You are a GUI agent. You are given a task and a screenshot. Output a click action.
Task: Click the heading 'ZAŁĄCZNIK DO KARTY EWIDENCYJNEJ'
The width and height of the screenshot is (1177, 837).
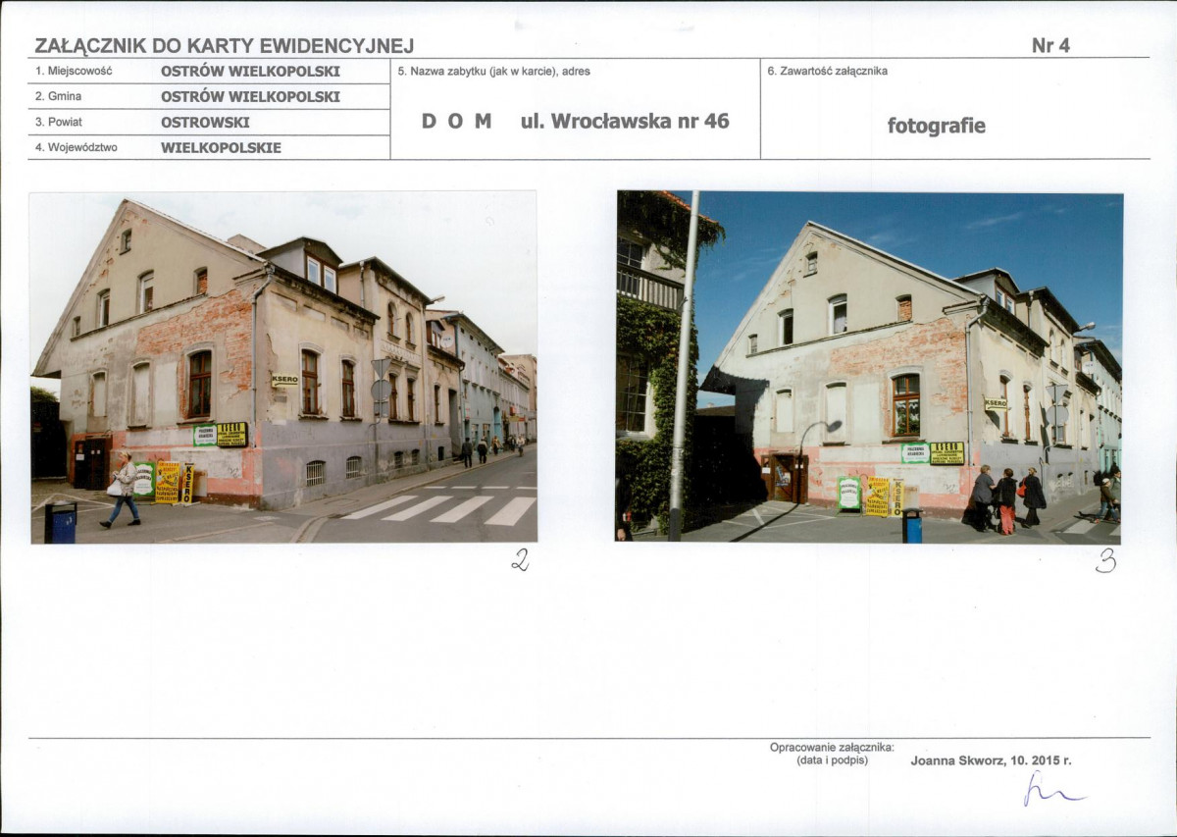click(224, 46)
